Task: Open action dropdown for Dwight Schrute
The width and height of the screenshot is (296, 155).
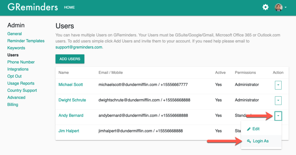Action: pos(278,100)
